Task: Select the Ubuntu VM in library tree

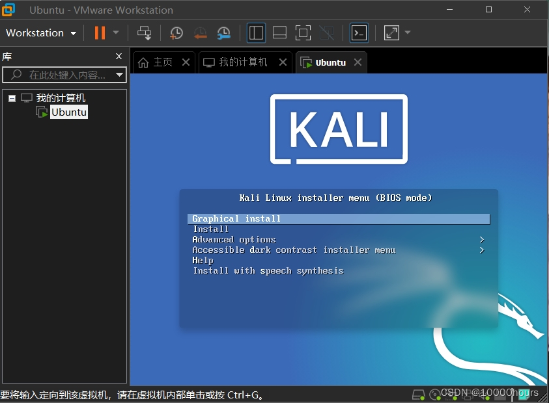Action: 69,112
